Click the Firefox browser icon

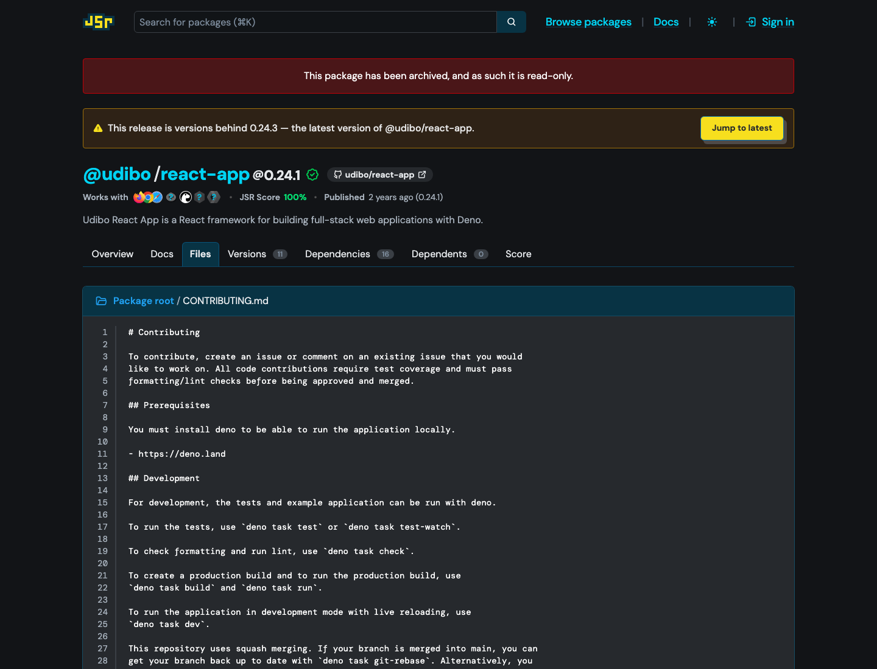[139, 197]
